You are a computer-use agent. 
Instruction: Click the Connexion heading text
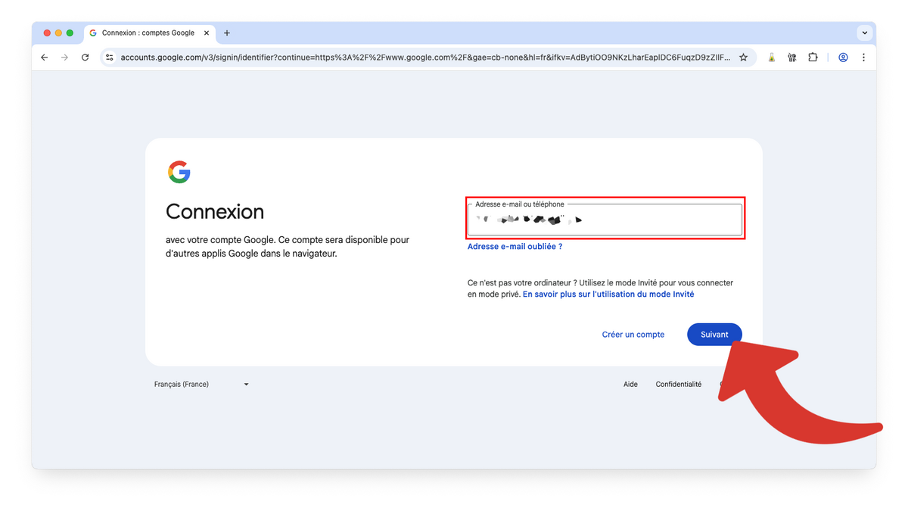point(215,211)
